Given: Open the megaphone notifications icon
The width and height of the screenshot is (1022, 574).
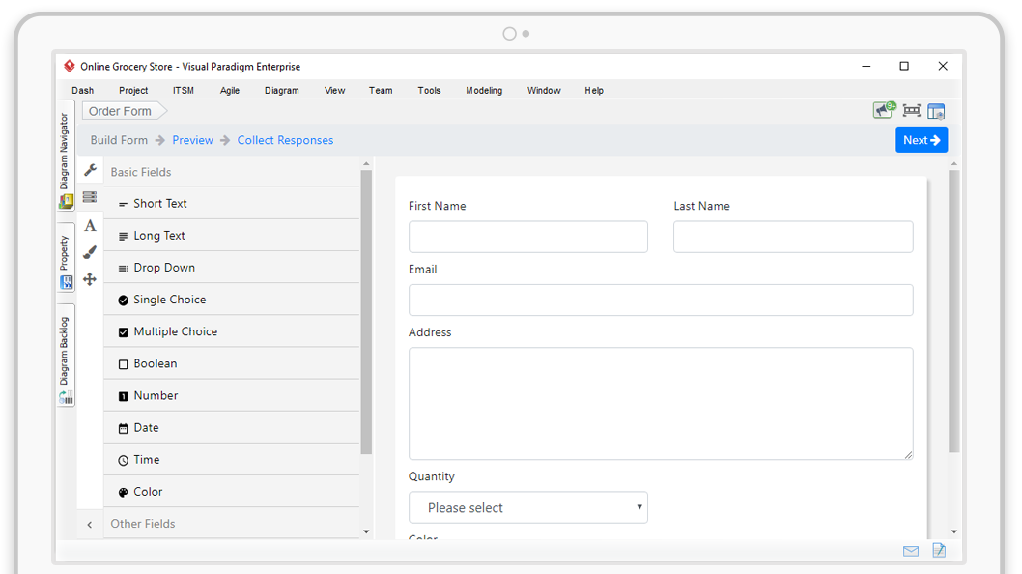Looking at the screenshot, I should (884, 110).
